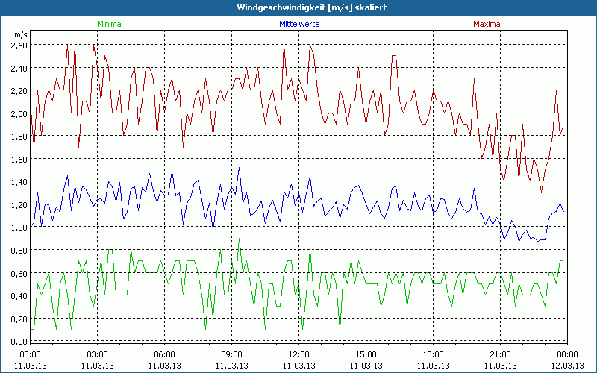
Task: Select the 1,40 y-axis value label
Action: [19, 182]
